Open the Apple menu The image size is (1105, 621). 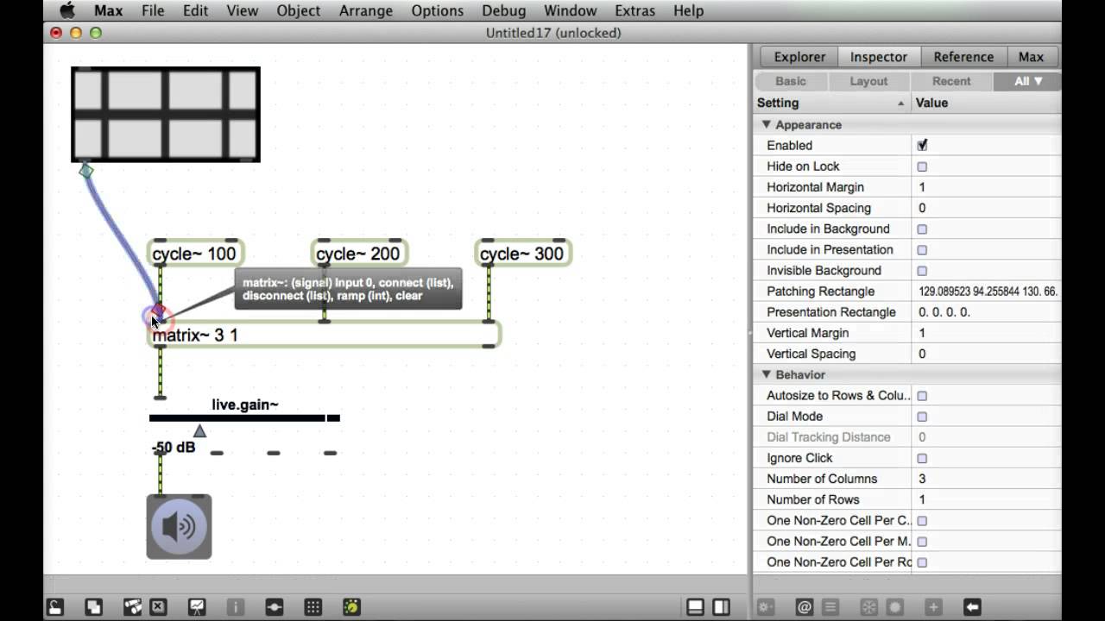[x=66, y=10]
